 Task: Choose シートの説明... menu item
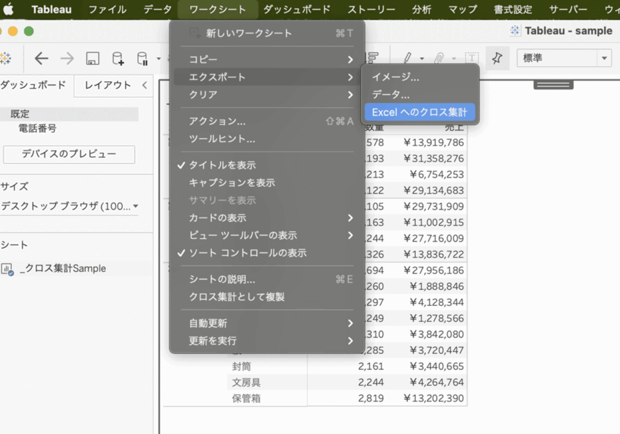tap(267, 279)
